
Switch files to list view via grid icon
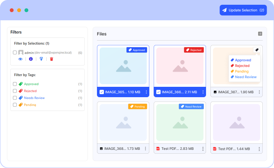(x=260, y=34)
